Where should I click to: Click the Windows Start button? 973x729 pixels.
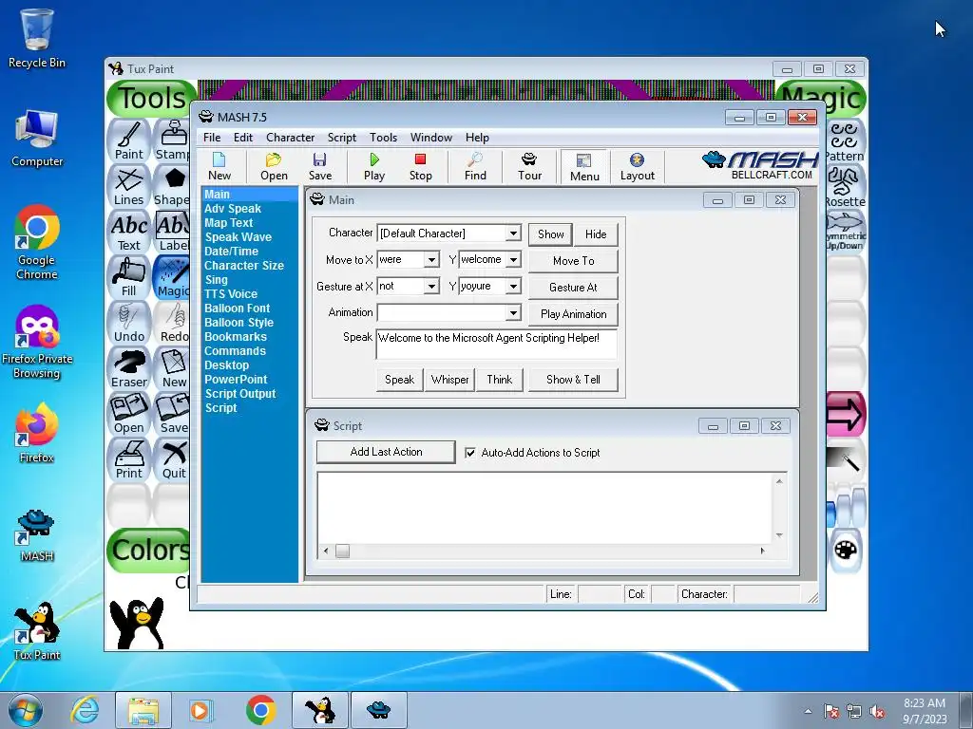pyautogui.click(x=26, y=710)
